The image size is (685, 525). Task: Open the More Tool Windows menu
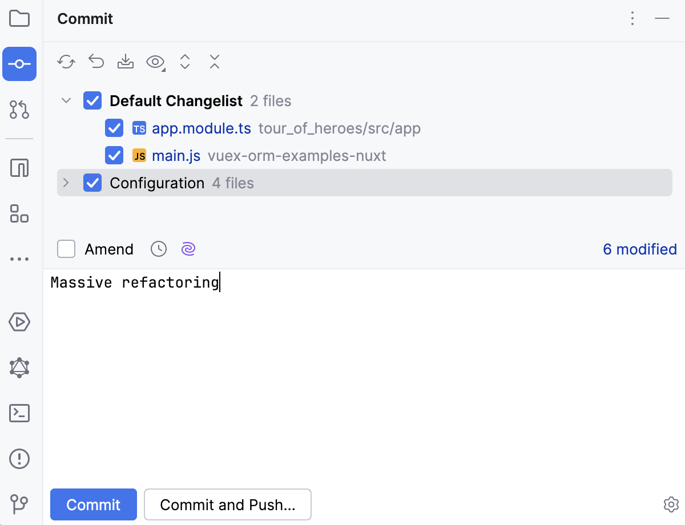tap(19, 259)
